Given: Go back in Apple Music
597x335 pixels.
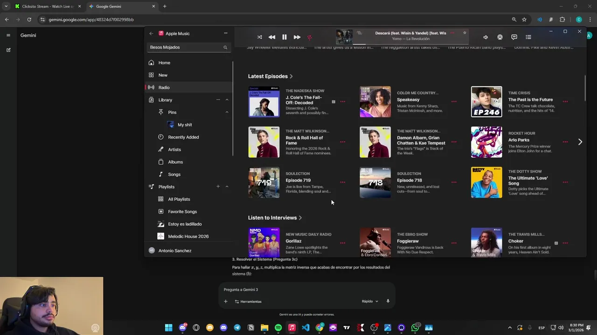Looking at the screenshot, I should (x=151, y=33).
